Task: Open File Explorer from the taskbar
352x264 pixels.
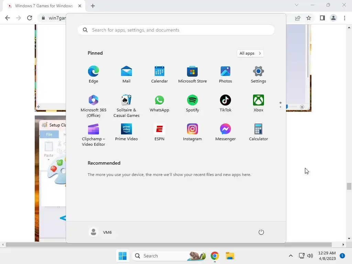Action: [x=230, y=256]
